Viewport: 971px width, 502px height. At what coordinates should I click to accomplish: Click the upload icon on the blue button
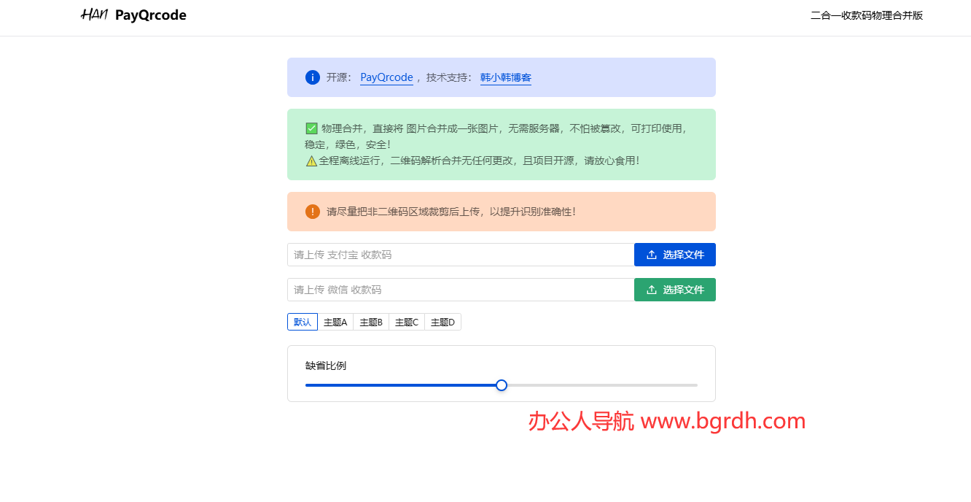click(652, 254)
